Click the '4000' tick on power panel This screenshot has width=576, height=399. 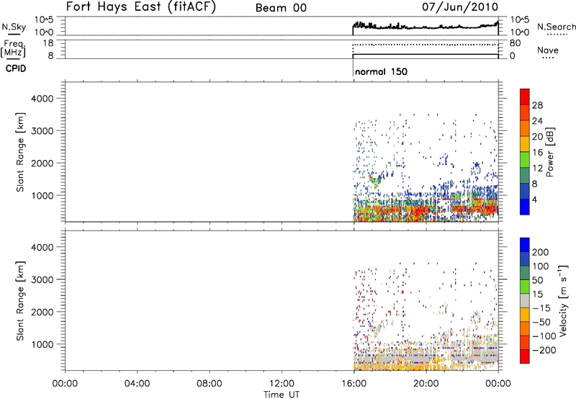[x=42, y=99]
